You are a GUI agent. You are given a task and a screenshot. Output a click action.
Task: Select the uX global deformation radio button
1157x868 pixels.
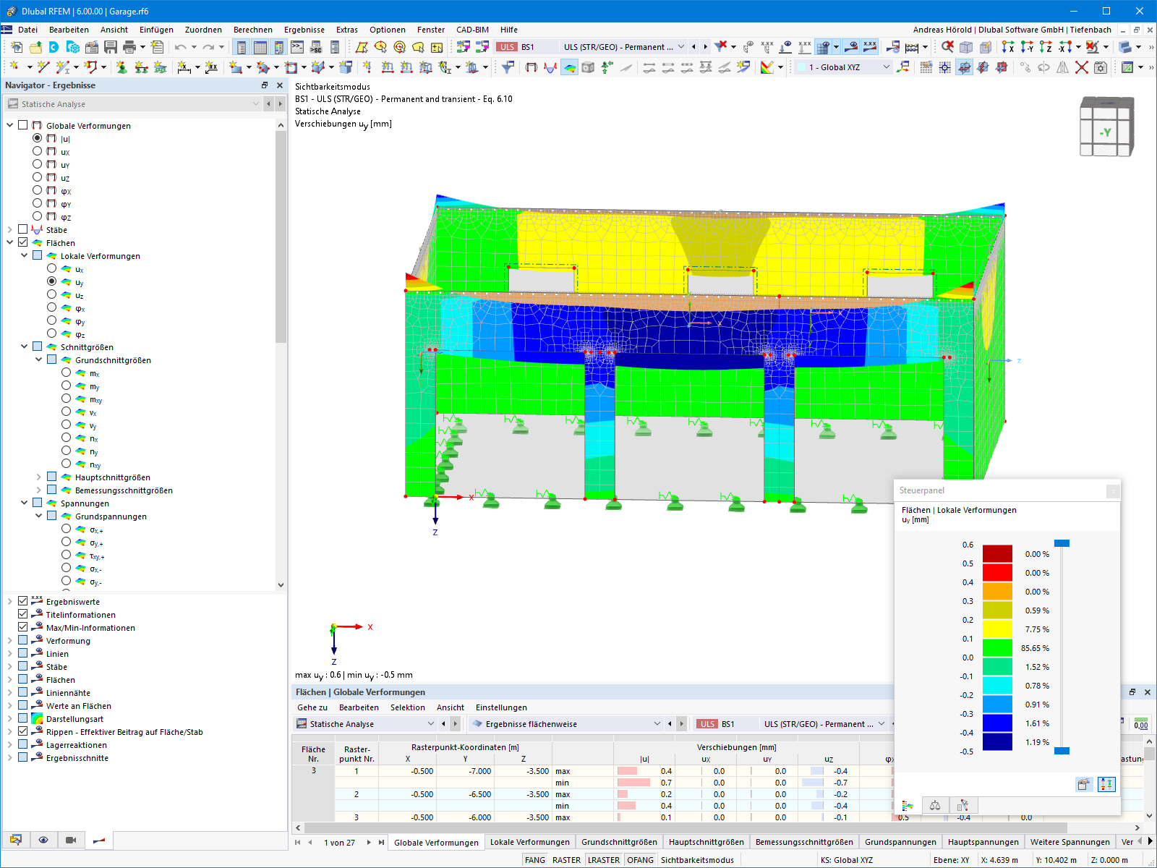point(37,151)
